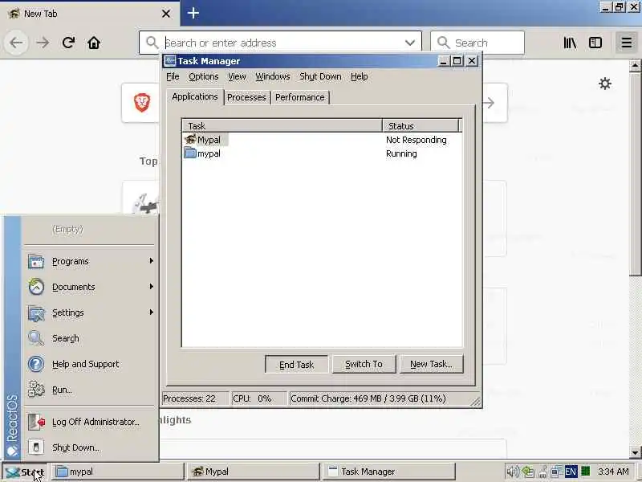Open the browser Library icon

570,43
